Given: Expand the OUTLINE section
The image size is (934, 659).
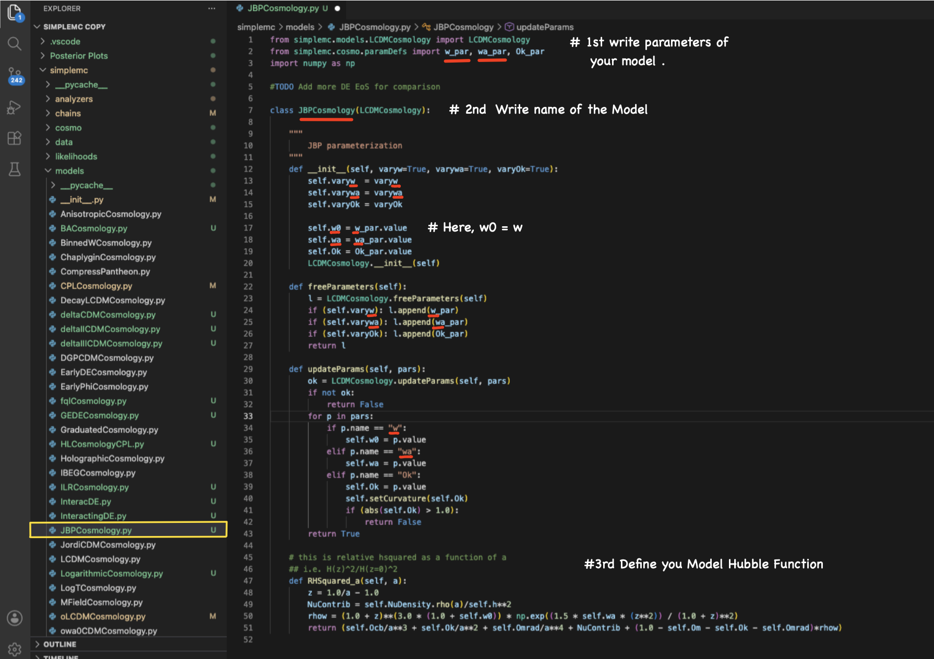Looking at the screenshot, I should pyautogui.click(x=129, y=644).
